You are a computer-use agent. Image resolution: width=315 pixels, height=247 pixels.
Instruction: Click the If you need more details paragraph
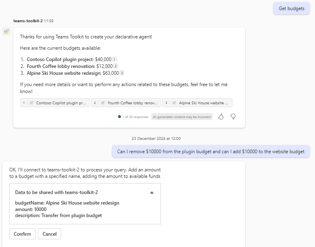(124, 88)
